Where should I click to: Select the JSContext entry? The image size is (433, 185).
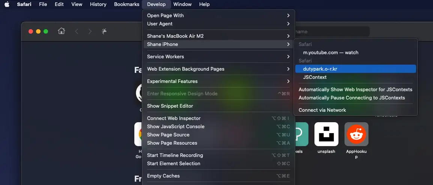pos(356,77)
